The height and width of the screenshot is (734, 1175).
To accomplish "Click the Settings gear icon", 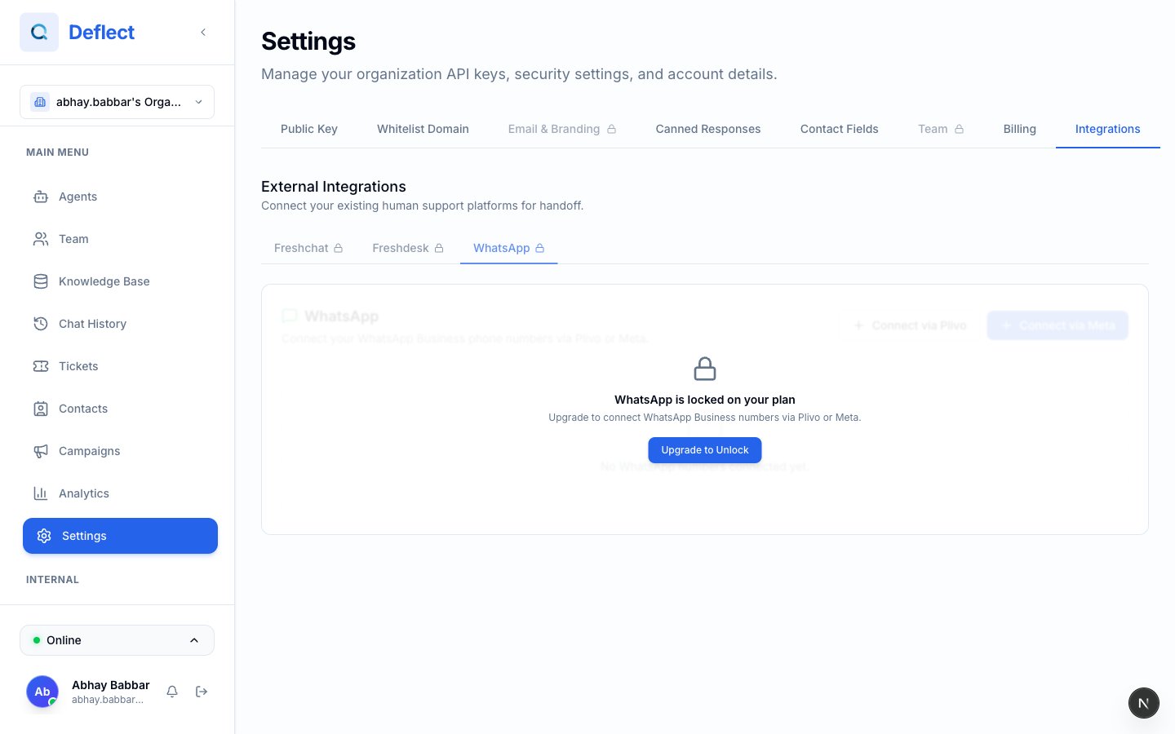I will pos(44,536).
